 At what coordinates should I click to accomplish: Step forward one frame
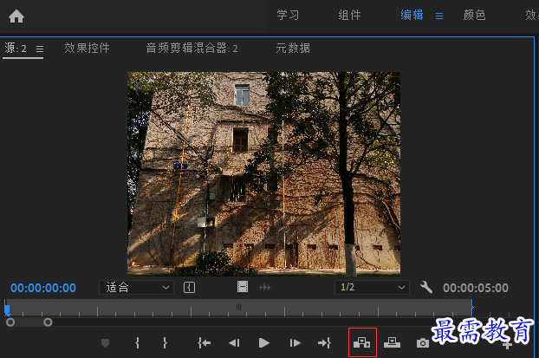pyautogui.click(x=295, y=343)
